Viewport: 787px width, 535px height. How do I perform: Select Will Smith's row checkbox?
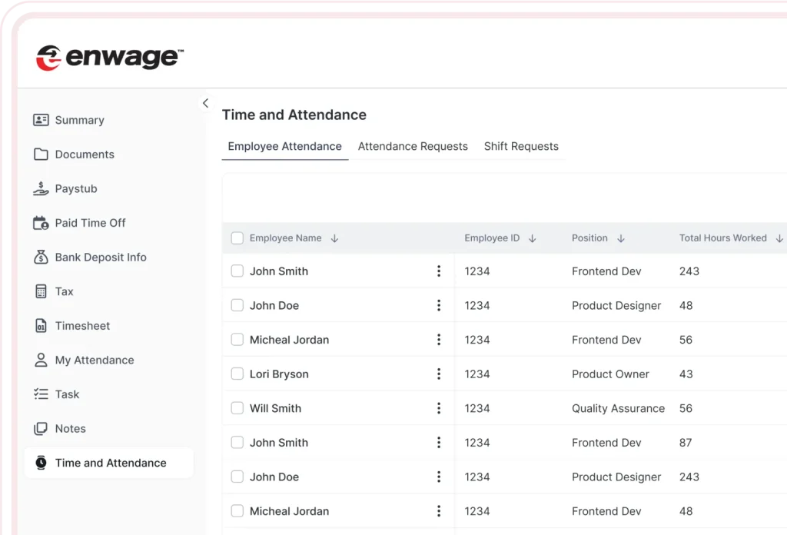(x=237, y=408)
